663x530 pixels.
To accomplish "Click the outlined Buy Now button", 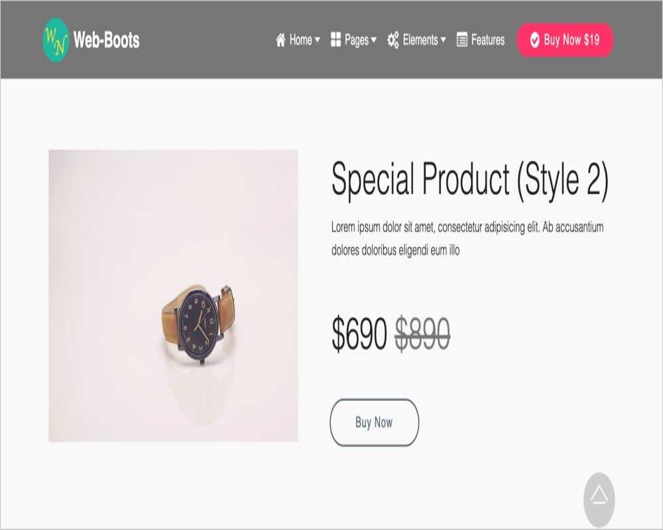I will point(374,422).
